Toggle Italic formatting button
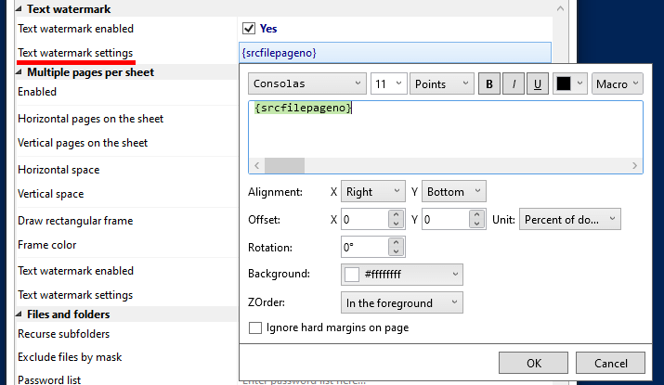The width and height of the screenshot is (664, 385). coord(514,83)
